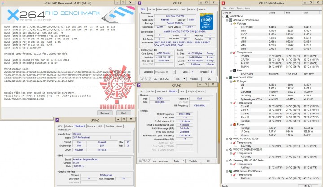Click the thermometer icon under WDC WD10EARS-003BB1
The height and width of the screenshot is (187, 323).
coord(235,143)
